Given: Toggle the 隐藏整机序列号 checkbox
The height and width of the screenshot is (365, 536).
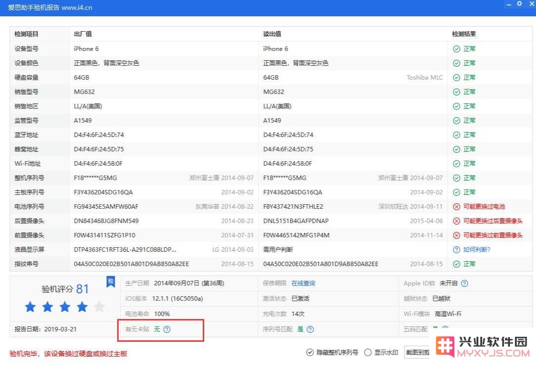Looking at the screenshot, I should point(310,352).
